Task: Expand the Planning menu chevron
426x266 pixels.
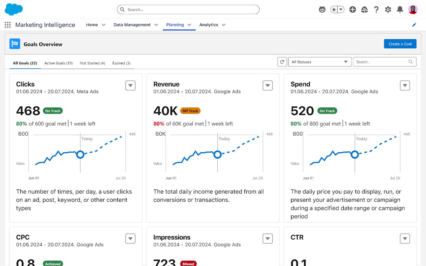Action: click(x=189, y=25)
